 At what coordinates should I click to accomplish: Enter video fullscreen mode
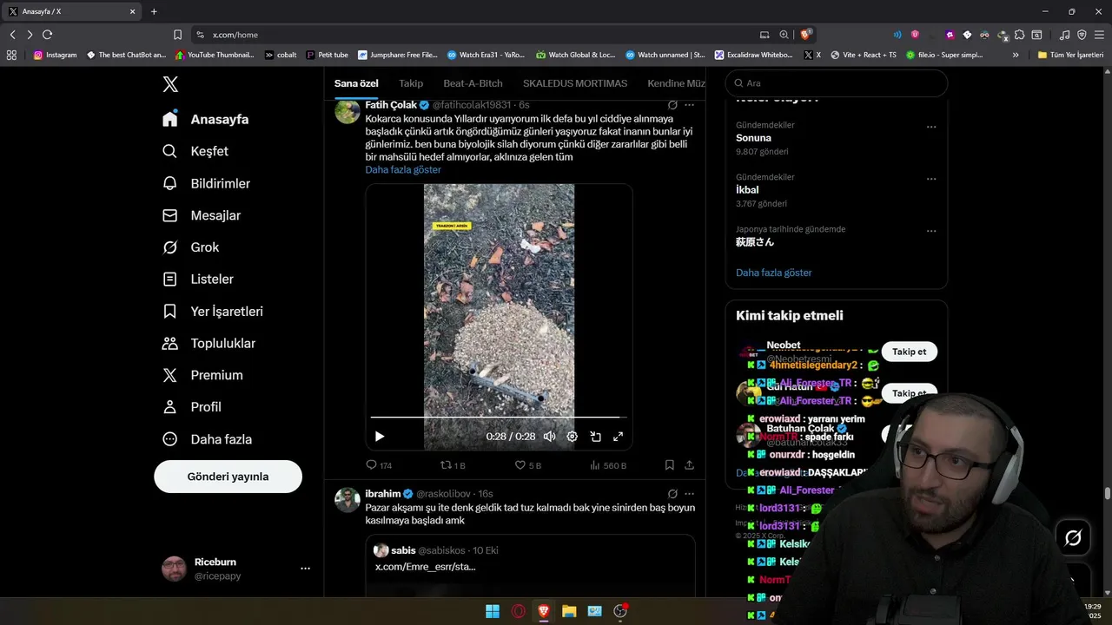click(619, 437)
